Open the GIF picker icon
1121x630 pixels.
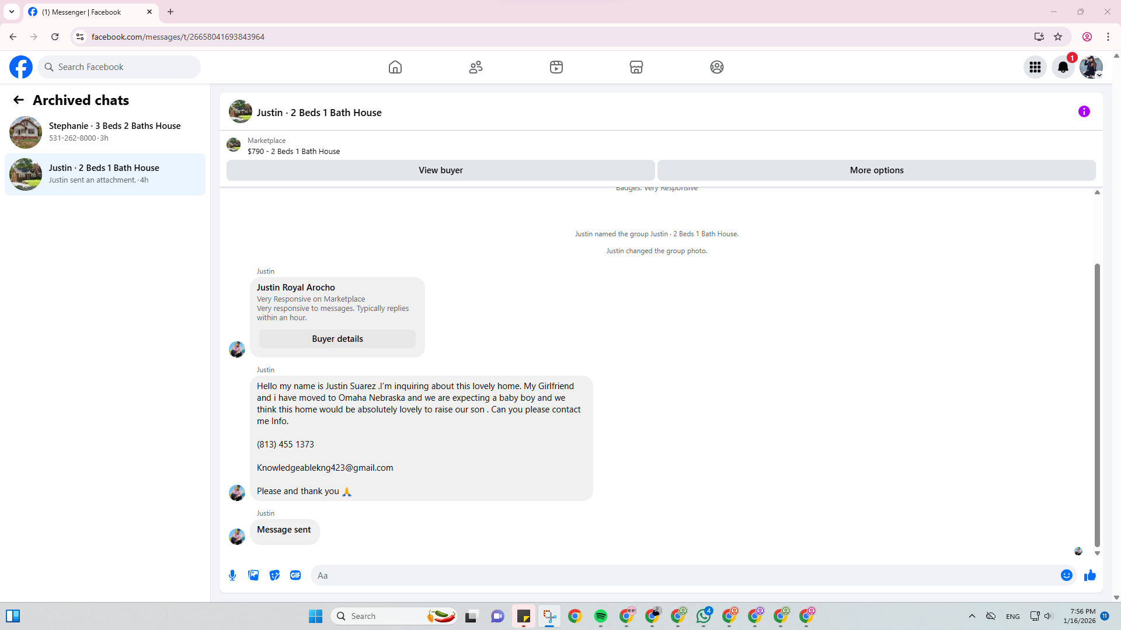click(295, 575)
